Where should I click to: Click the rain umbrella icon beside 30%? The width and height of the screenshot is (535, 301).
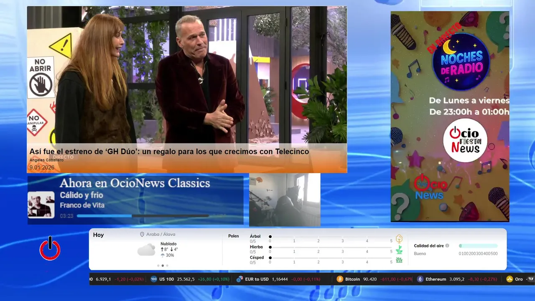(163, 255)
